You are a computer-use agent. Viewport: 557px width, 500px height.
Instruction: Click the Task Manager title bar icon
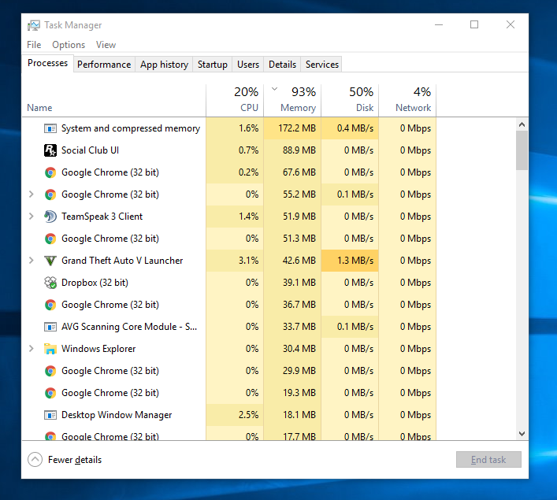34,25
